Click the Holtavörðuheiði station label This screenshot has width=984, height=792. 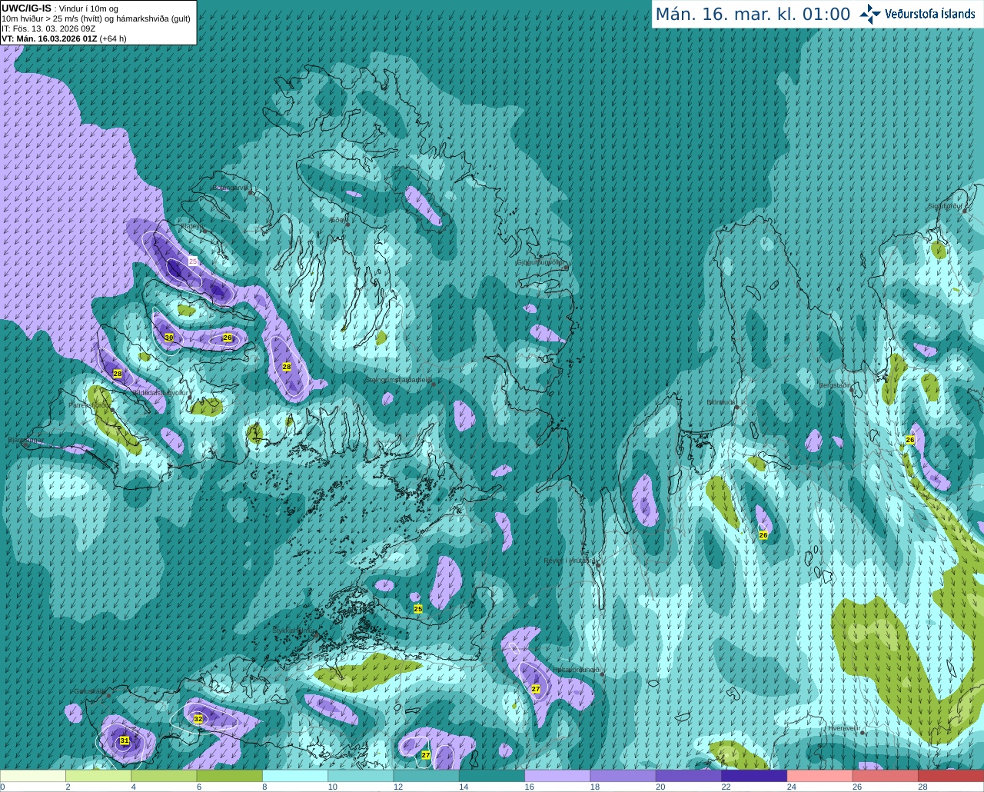tap(577, 670)
